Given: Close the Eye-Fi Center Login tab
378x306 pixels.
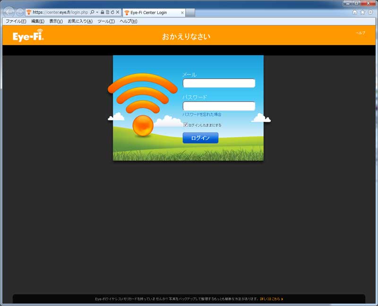Looking at the screenshot, I should point(182,13).
